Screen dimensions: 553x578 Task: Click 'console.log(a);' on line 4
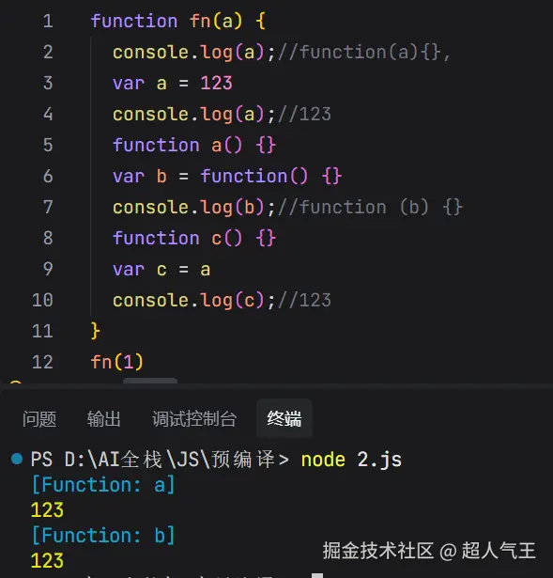point(194,115)
